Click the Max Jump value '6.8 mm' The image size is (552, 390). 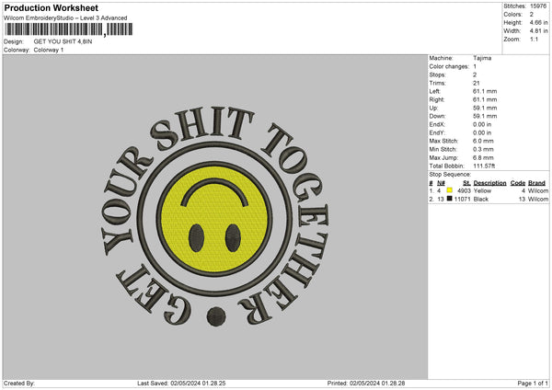click(x=483, y=157)
